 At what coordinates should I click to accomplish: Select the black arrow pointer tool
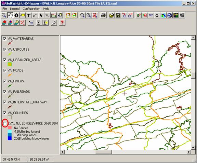pyautogui.click(x=41, y=15)
